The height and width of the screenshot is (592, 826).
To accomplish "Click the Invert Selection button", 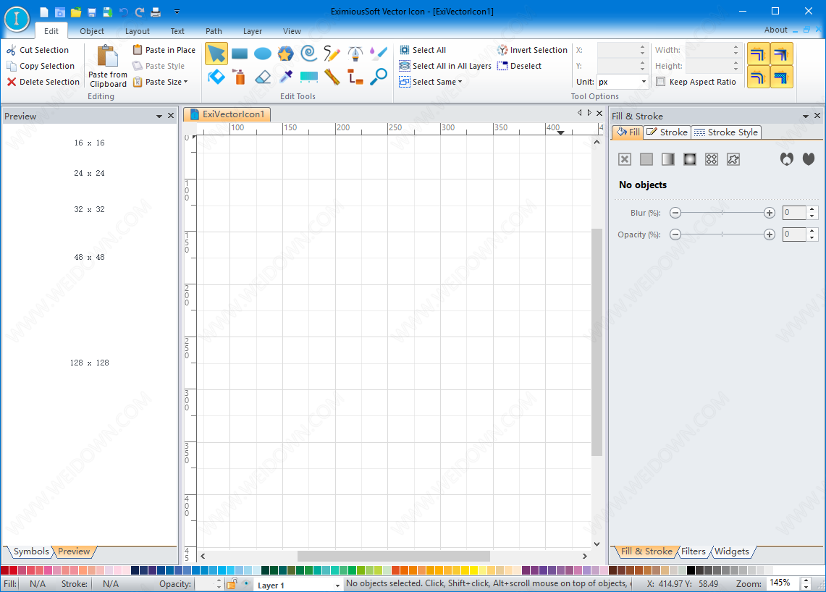I will [x=532, y=50].
